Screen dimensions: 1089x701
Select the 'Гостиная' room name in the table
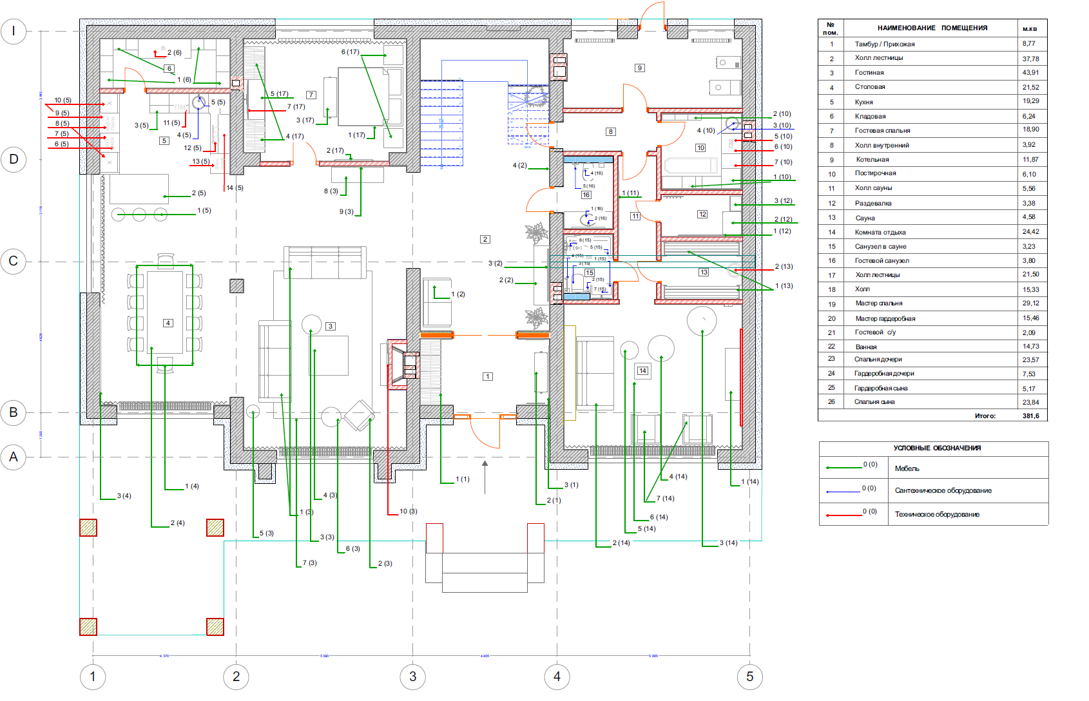click(x=869, y=73)
